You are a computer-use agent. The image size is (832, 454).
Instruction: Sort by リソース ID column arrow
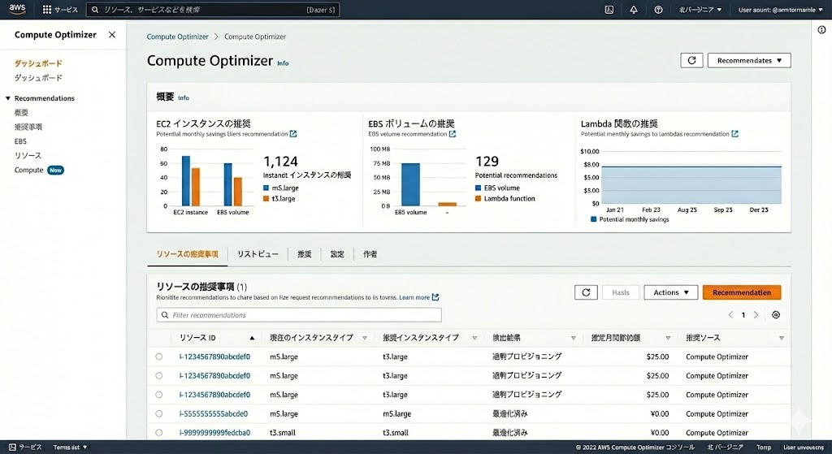point(252,338)
